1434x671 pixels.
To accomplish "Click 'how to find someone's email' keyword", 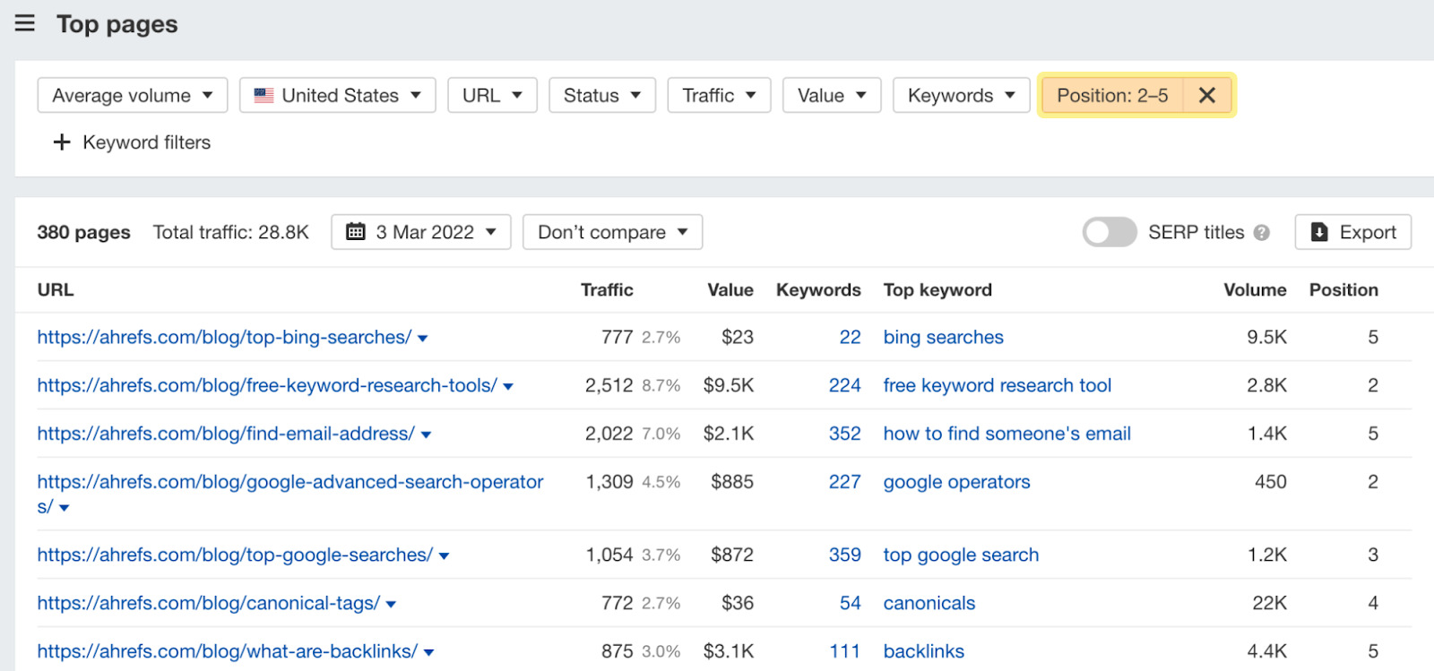I will coord(1007,434).
